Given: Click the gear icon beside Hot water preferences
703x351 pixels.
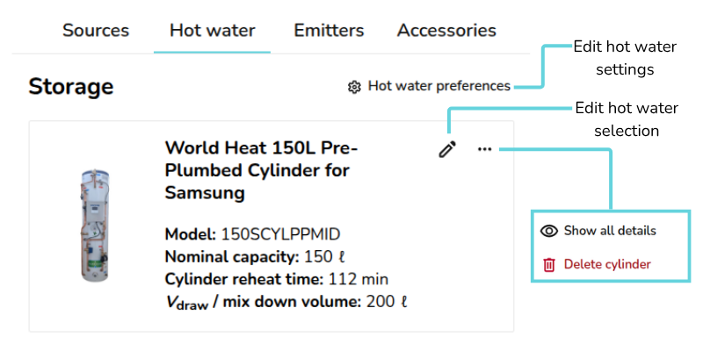Looking at the screenshot, I should (x=355, y=86).
